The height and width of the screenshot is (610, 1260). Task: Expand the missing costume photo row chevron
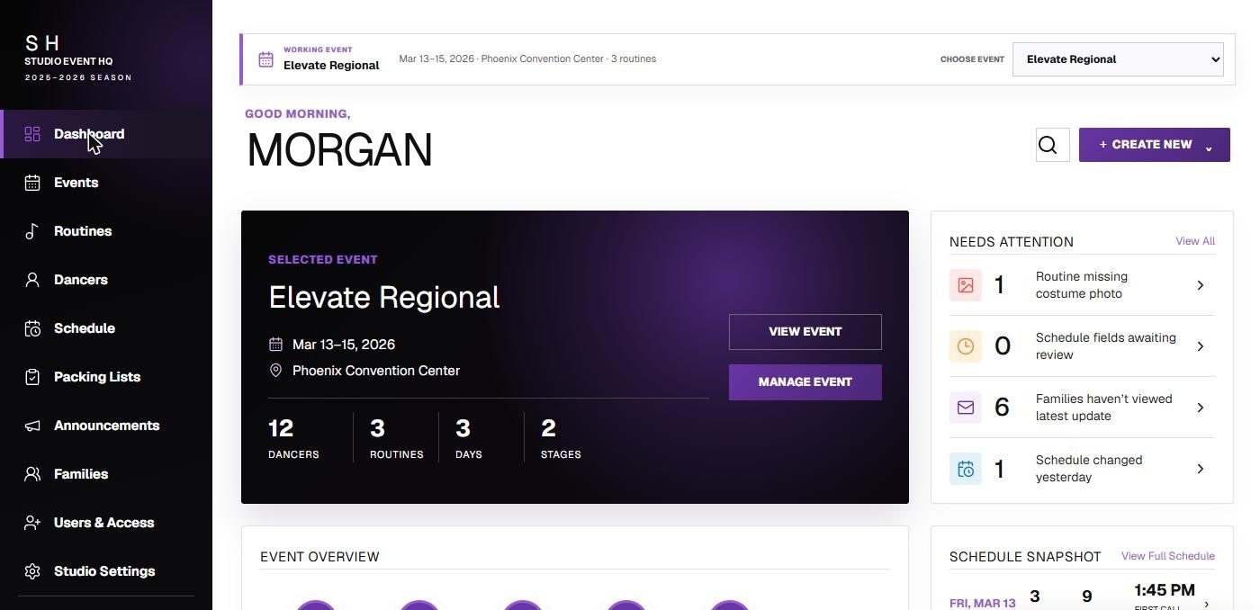click(1200, 285)
